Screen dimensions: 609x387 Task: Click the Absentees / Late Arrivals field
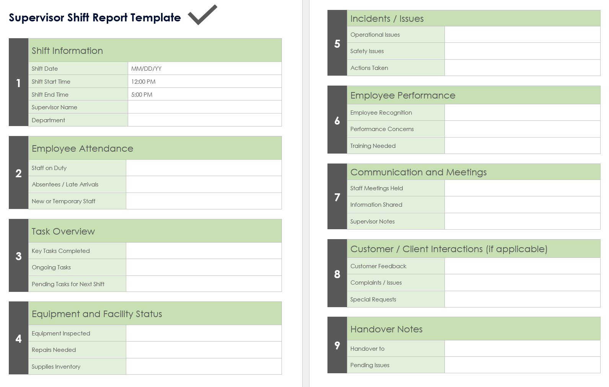tap(204, 185)
